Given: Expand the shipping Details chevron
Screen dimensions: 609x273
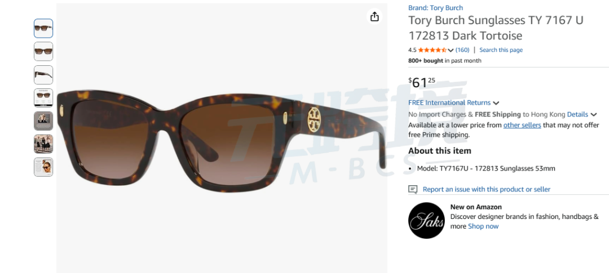Looking at the screenshot, I should click(x=593, y=115).
